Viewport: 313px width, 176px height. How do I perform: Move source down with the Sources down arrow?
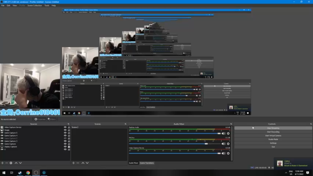coord(20,163)
